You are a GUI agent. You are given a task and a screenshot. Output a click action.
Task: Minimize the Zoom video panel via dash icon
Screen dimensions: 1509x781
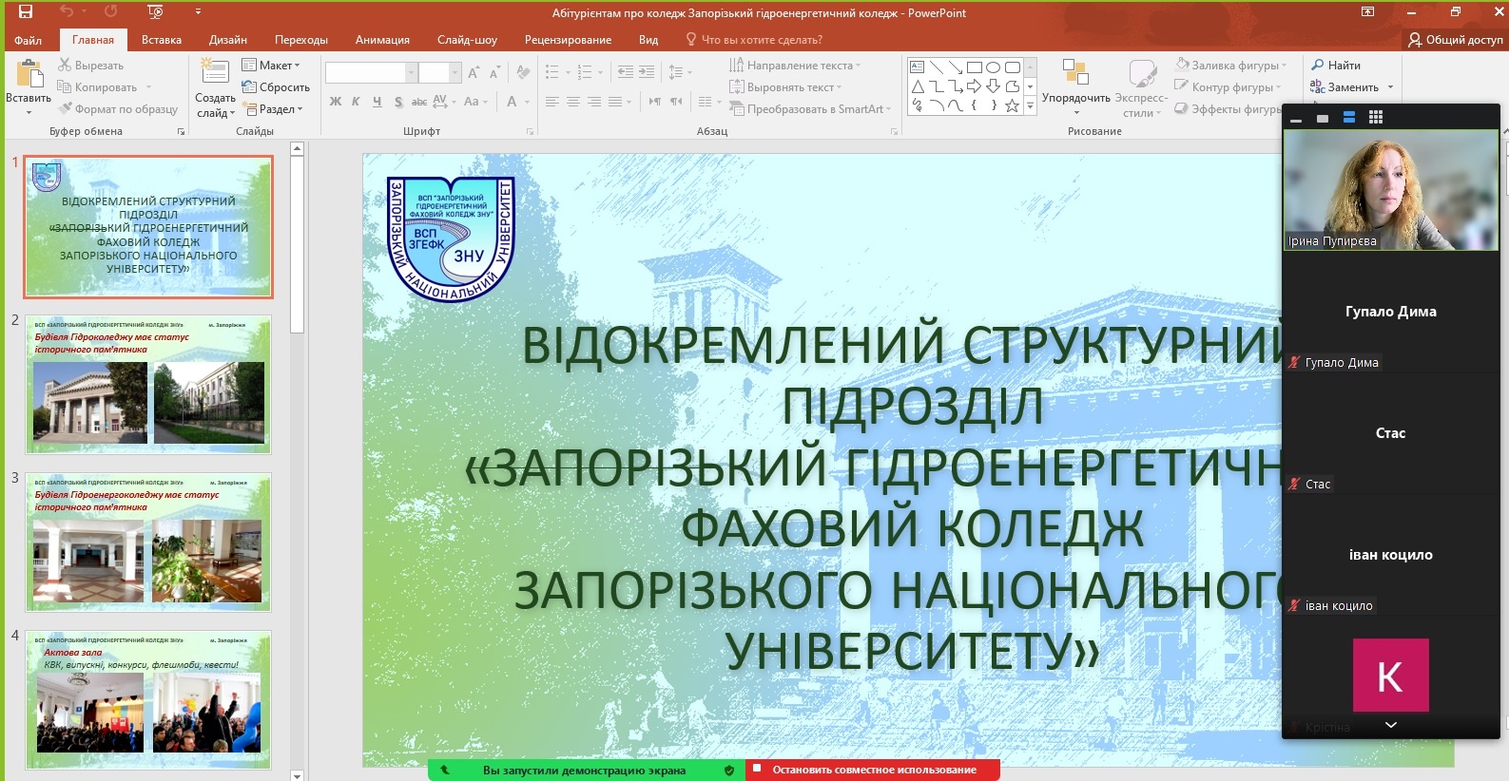click(x=1296, y=120)
